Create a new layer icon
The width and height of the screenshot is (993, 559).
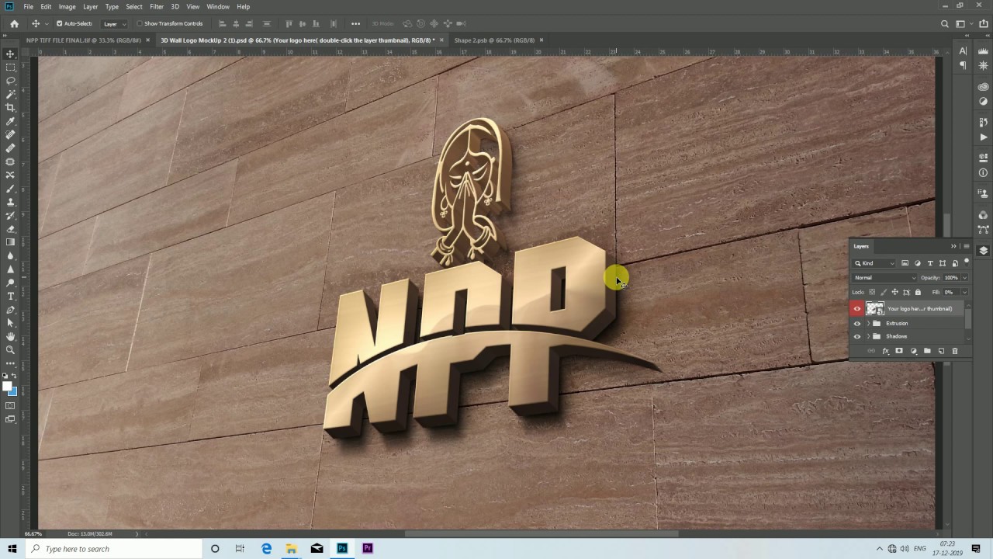click(x=941, y=351)
